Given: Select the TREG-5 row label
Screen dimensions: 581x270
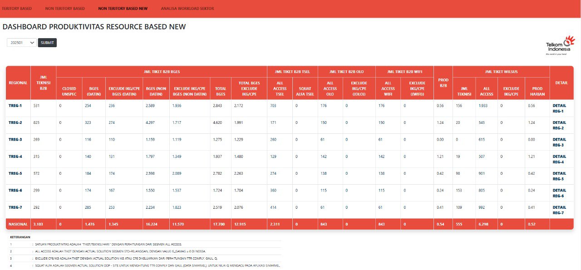Looking at the screenshot, I should click(15, 173).
